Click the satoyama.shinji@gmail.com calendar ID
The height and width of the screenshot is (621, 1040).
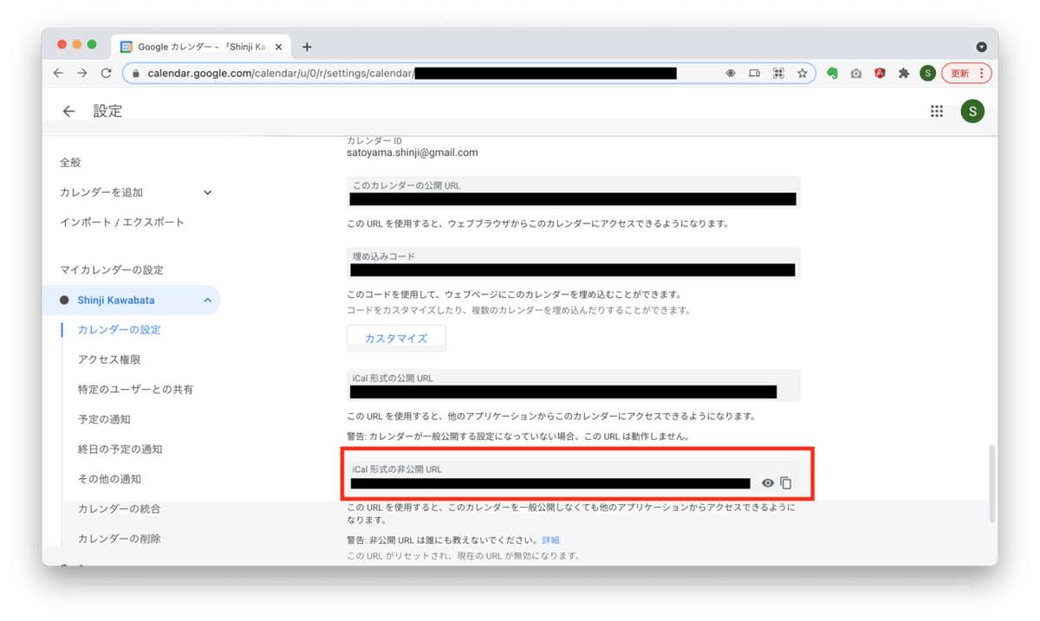pos(412,152)
